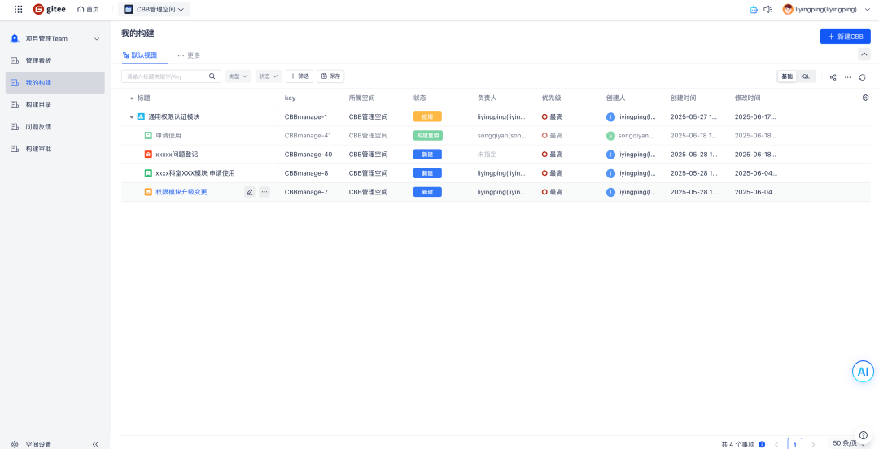879x449 pixels.
Task: Open the announcements megaphone icon
Action: click(x=767, y=9)
